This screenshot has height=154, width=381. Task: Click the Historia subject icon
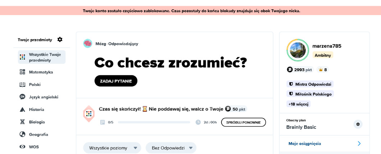click(x=22, y=109)
